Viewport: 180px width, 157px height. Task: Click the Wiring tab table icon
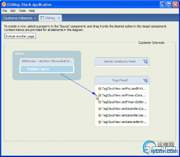click(x=42, y=18)
